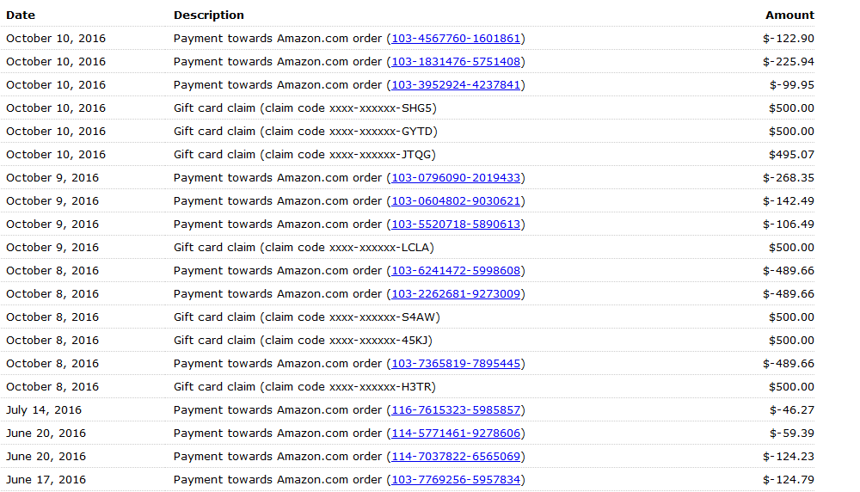Open order 103-0796090-2019433
Image resolution: width=860 pixels, height=492 pixels.
[x=456, y=178]
